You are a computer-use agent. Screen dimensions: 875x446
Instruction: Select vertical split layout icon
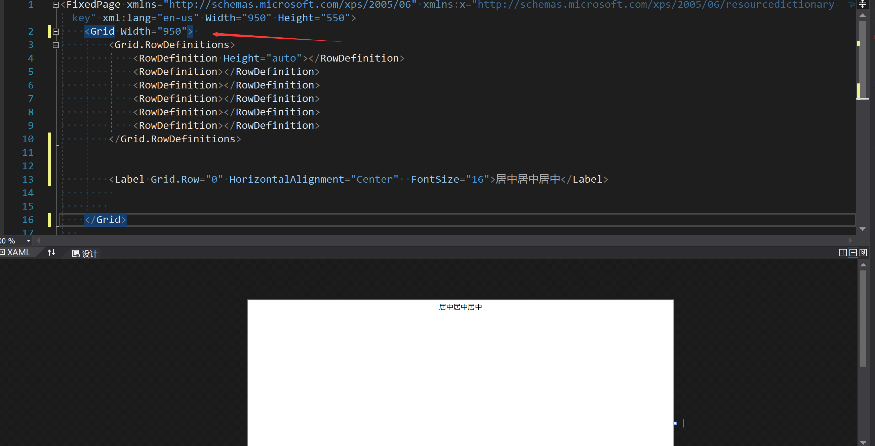(x=843, y=253)
